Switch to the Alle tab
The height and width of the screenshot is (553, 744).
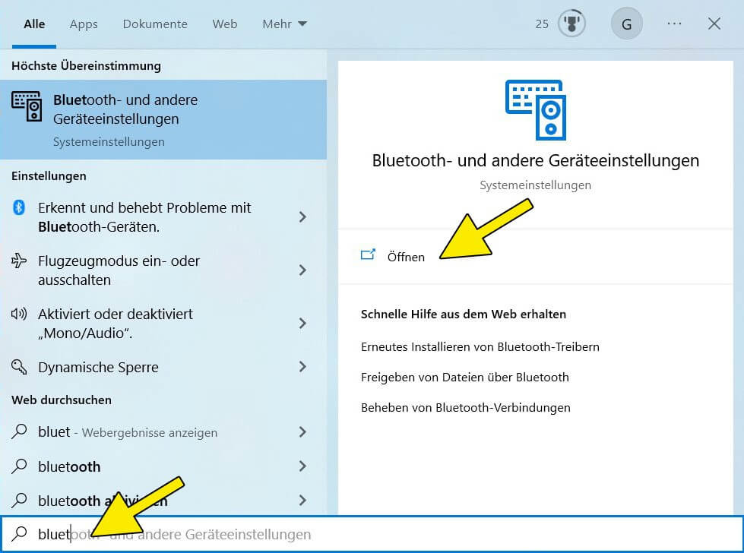[x=34, y=24]
